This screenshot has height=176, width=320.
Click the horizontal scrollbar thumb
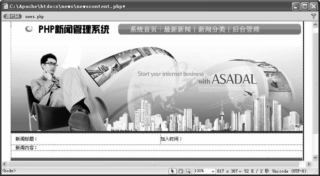153,164
